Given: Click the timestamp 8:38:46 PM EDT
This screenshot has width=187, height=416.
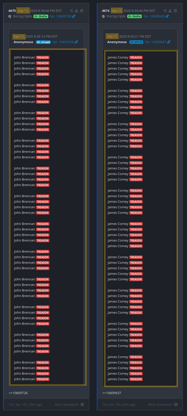Looking at the screenshot, I should (50, 11).
